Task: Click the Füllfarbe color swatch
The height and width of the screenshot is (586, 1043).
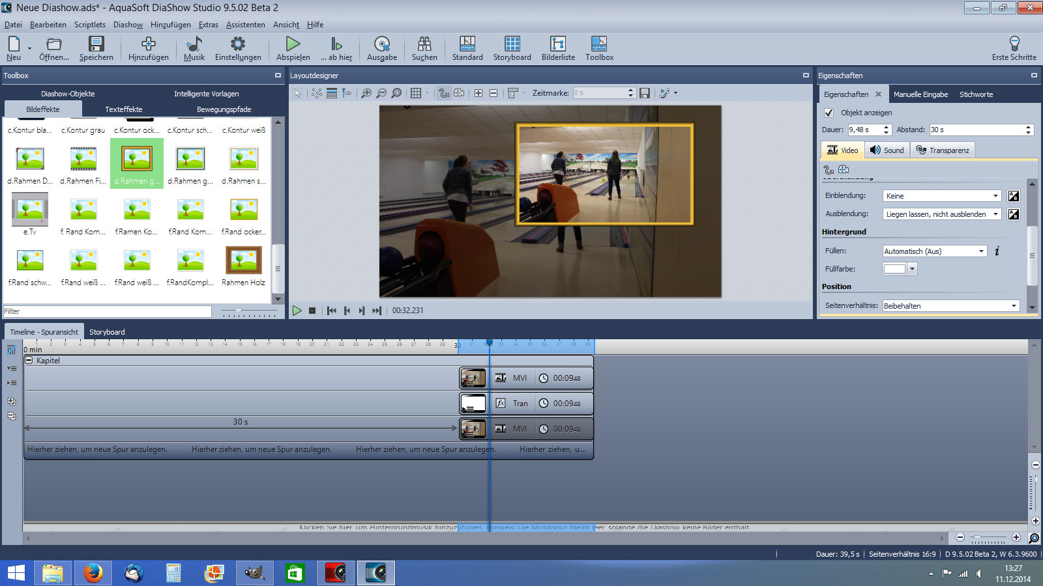Action: tap(894, 269)
